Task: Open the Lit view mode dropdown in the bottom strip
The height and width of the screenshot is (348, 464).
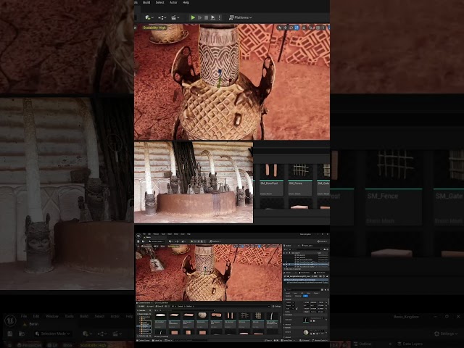Action: click(53, 345)
